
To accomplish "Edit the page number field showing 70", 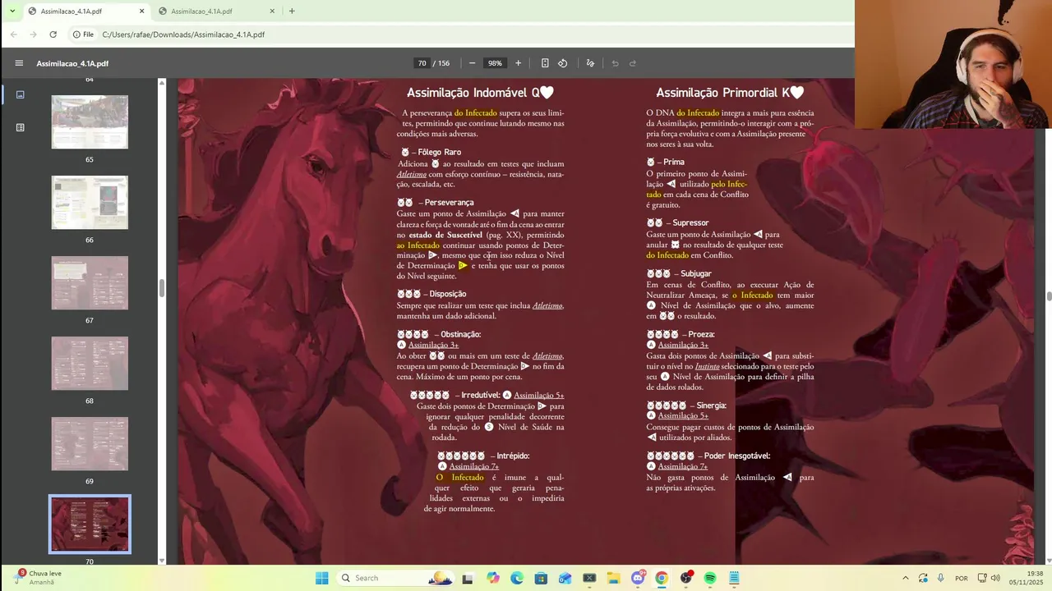I will pos(422,63).
